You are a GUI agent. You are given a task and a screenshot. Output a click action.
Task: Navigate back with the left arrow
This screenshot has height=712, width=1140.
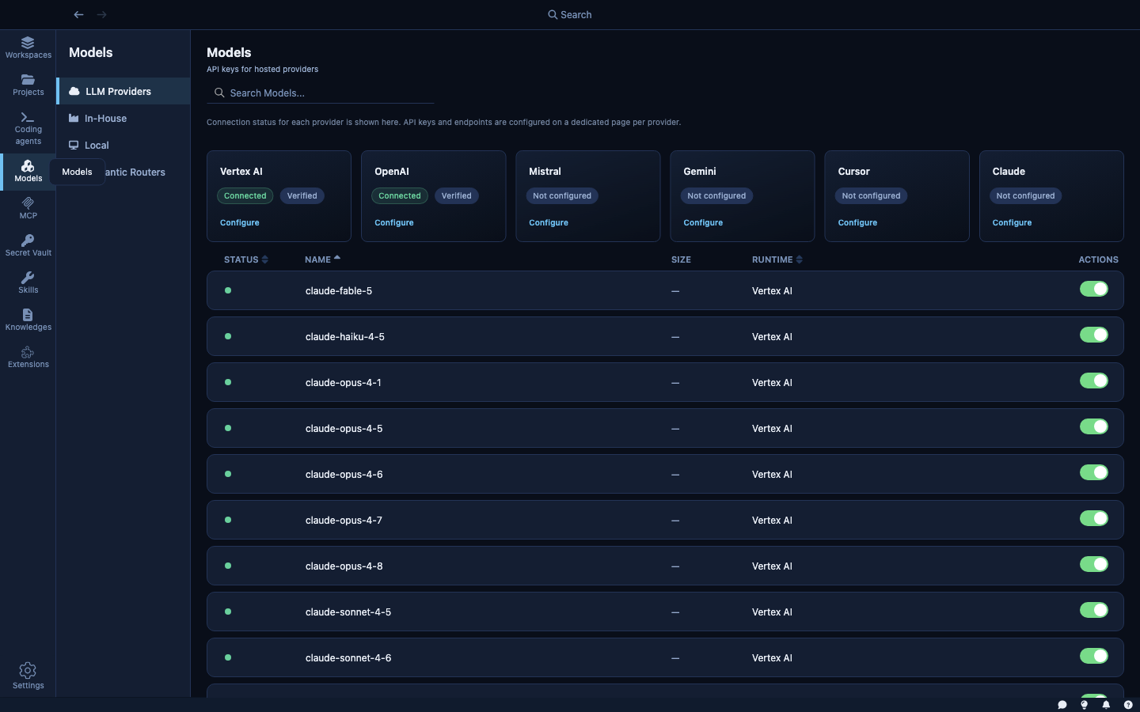click(78, 14)
